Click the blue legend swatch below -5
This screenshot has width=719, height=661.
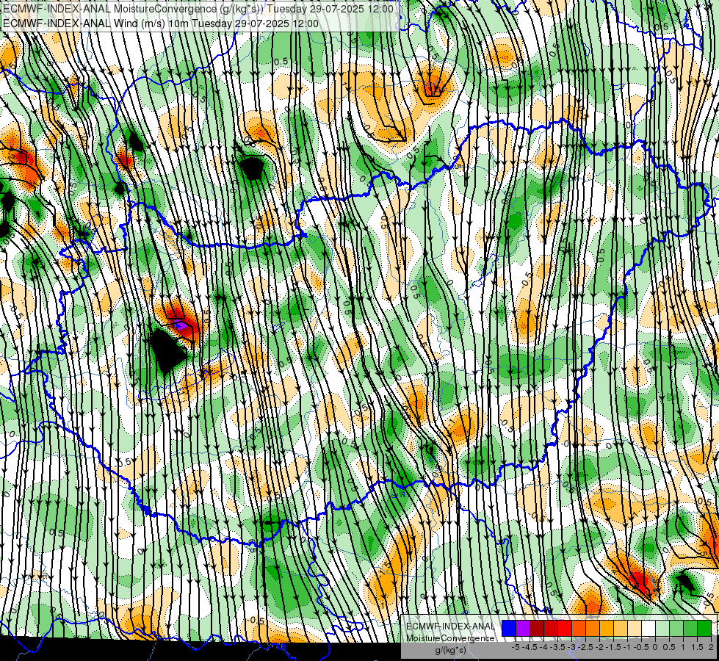(509, 628)
